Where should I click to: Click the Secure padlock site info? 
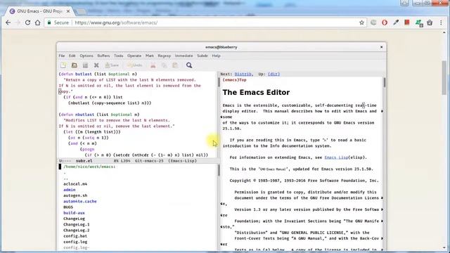click(x=58, y=22)
